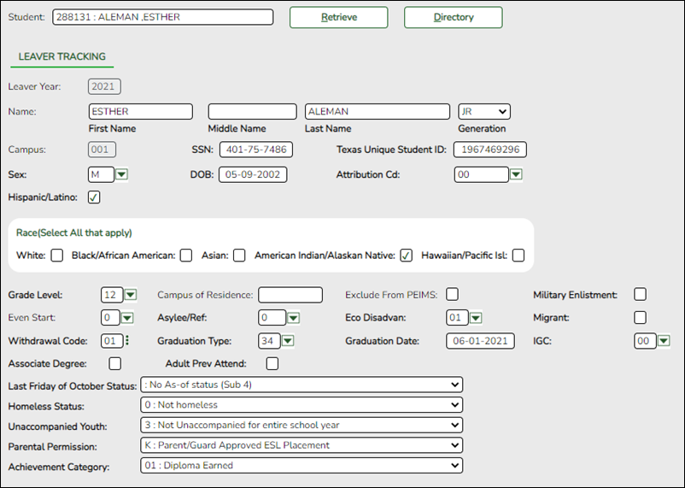685x488 pixels.
Task: Expand the Achievement Category dropdown
Action: click(x=302, y=465)
